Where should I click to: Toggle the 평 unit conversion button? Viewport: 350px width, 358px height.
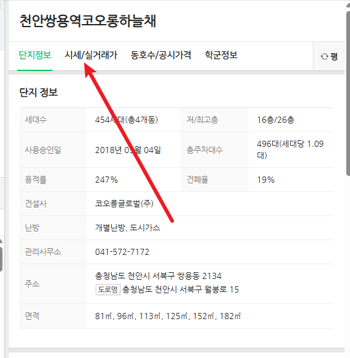point(329,56)
